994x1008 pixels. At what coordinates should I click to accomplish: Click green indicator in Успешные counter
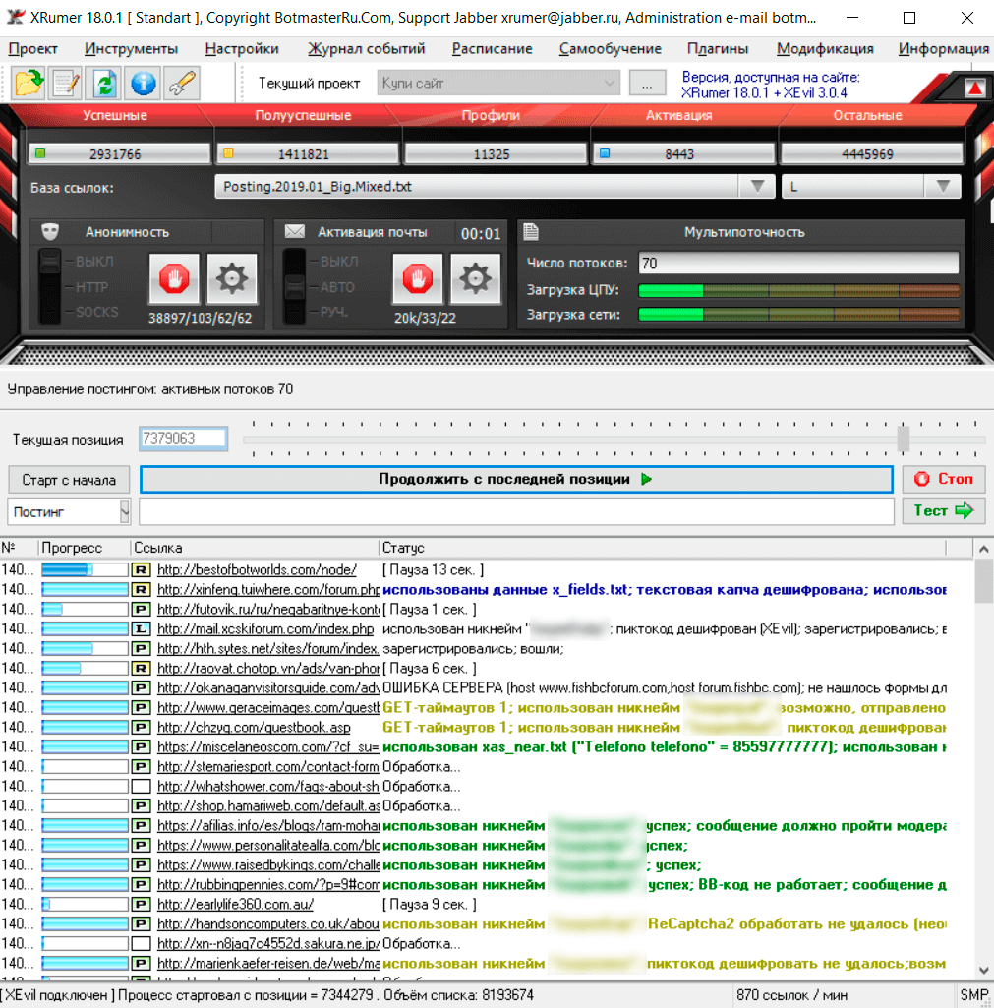(x=40, y=153)
